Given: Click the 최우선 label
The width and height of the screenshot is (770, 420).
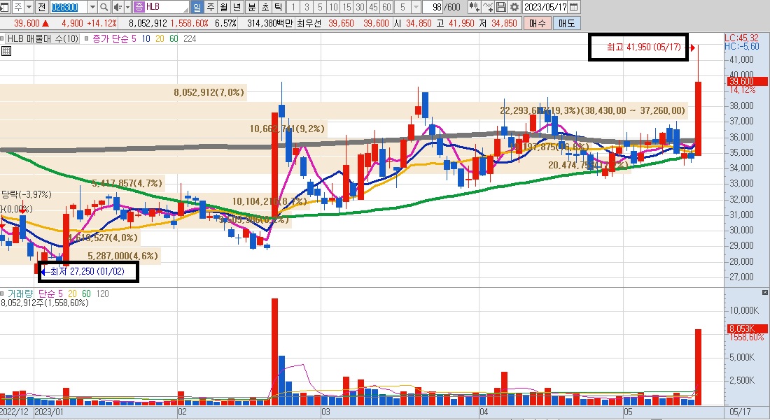Looking at the screenshot, I should (309, 23).
